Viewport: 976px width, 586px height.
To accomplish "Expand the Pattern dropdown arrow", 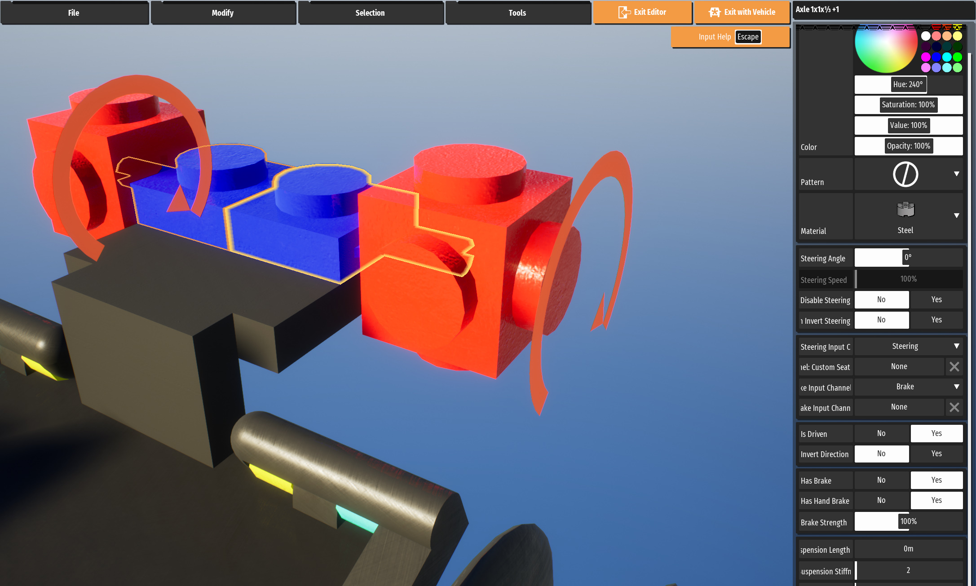I will (x=956, y=174).
